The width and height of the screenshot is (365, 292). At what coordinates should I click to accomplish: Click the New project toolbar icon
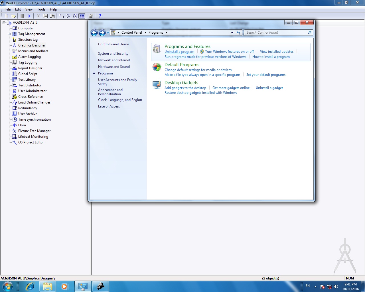(7, 16)
